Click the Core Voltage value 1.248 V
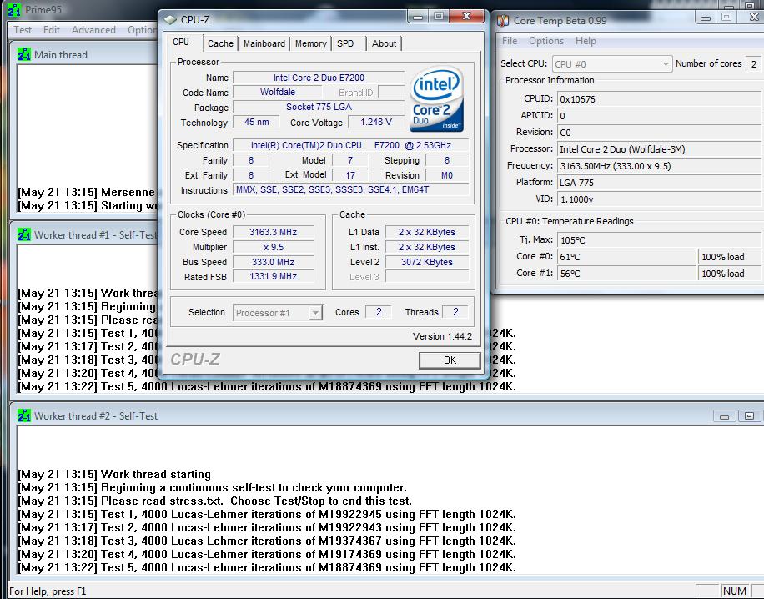This screenshot has width=764, height=599. (375, 122)
